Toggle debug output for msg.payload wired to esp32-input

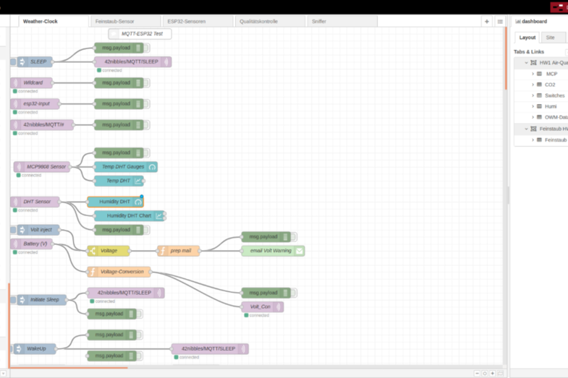point(146,104)
